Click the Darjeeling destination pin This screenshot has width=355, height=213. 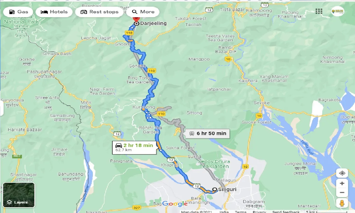[136, 19]
